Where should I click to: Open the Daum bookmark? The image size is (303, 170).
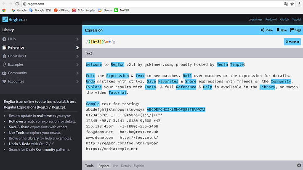pyautogui.click(x=105, y=10)
